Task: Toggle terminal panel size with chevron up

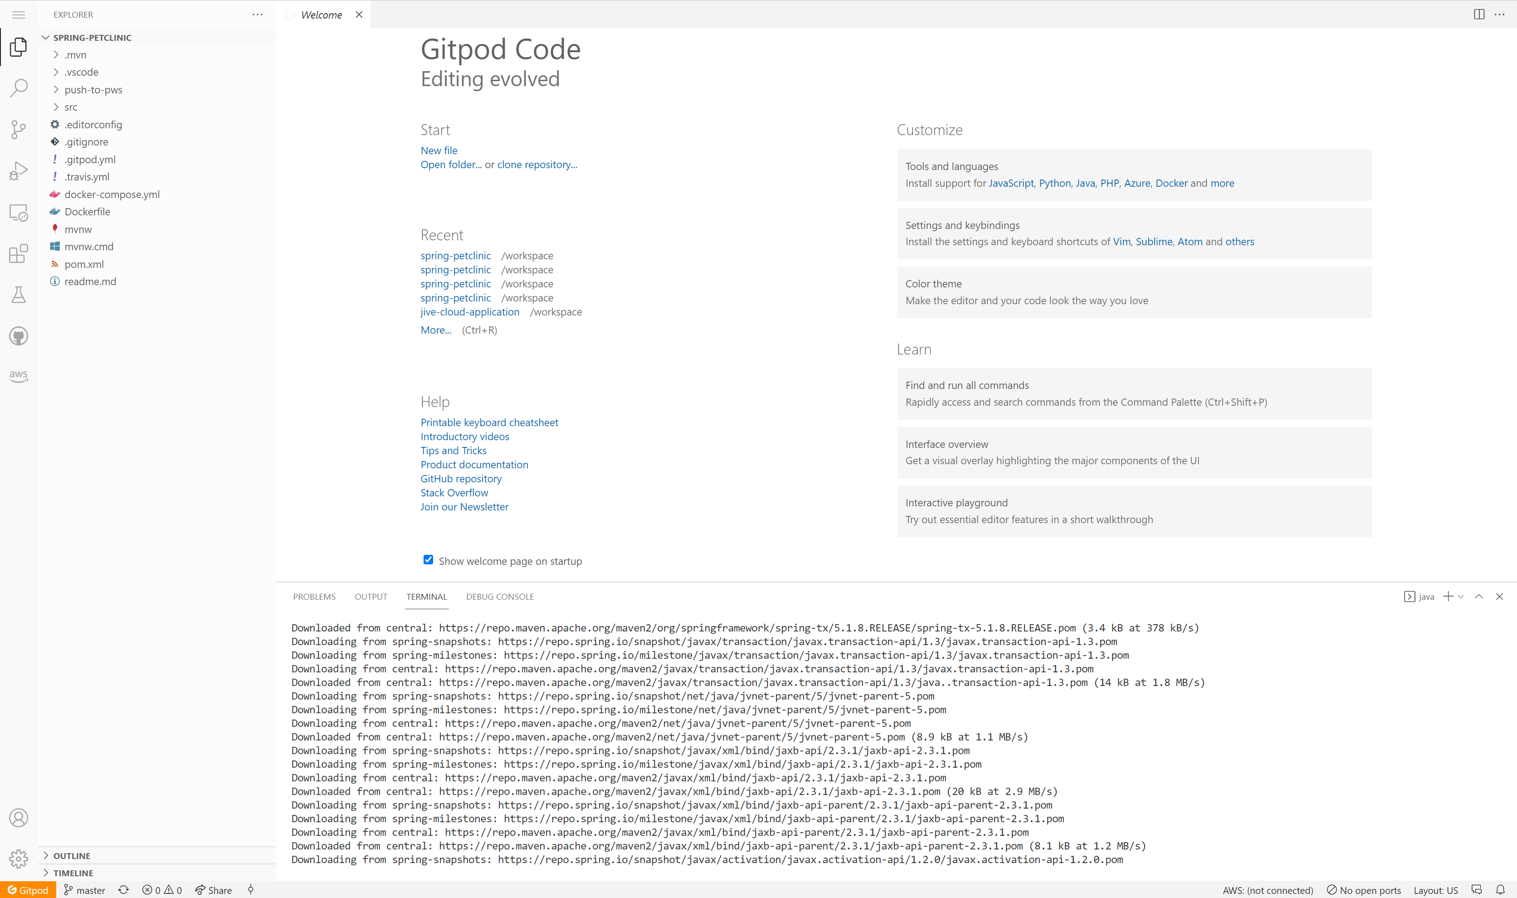Action: (x=1478, y=597)
